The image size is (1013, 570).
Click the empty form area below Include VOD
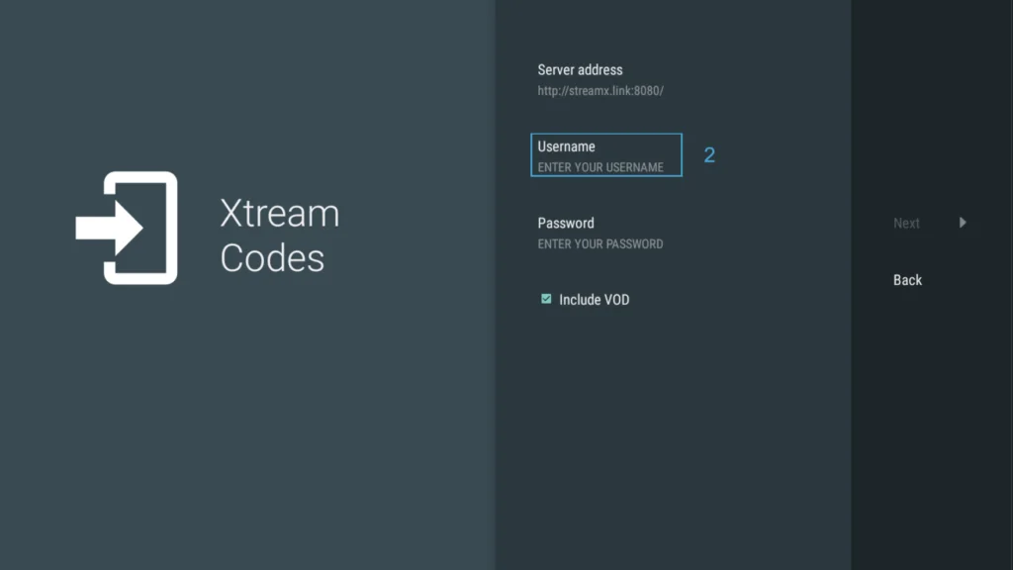[x=673, y=435]
